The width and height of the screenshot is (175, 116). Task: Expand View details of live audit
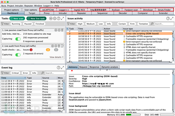click(x=56, y=57)
